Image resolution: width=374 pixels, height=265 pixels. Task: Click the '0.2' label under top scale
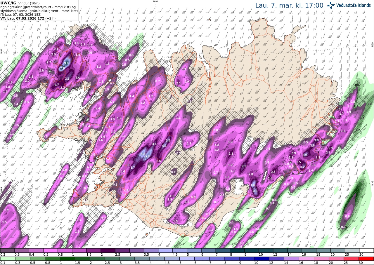pos(2,254)
